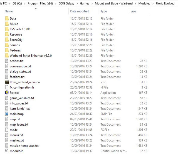
Task: Select the dialog_states.txt file icon
Action: tap(7, 72)
